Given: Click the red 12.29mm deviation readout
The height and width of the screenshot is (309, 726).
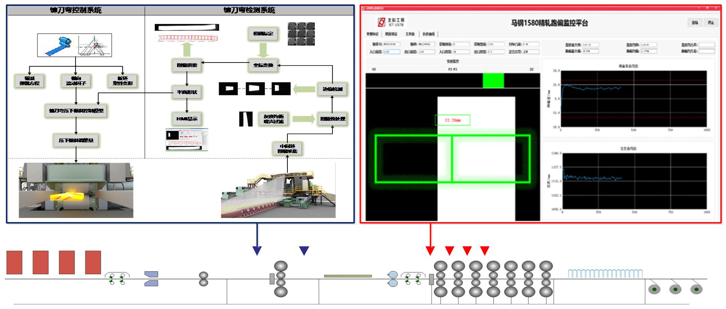Looking at the screenshot, I should tap(453, 120).
